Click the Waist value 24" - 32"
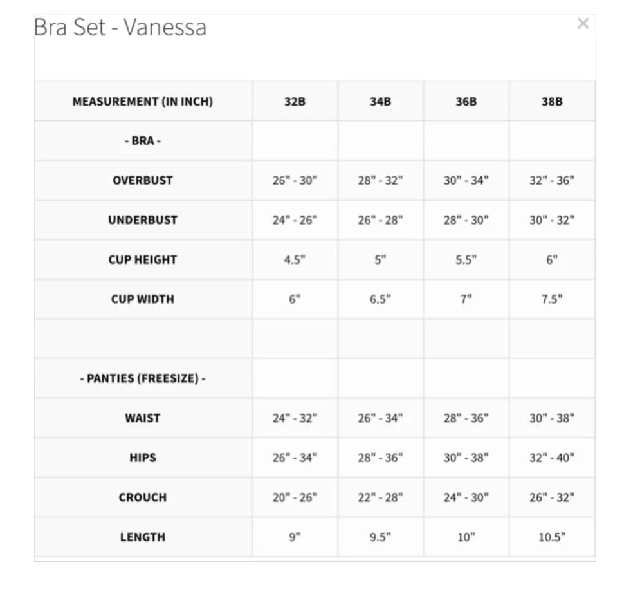The width and height of the screenshot is (622, 594). coord(295,418)
